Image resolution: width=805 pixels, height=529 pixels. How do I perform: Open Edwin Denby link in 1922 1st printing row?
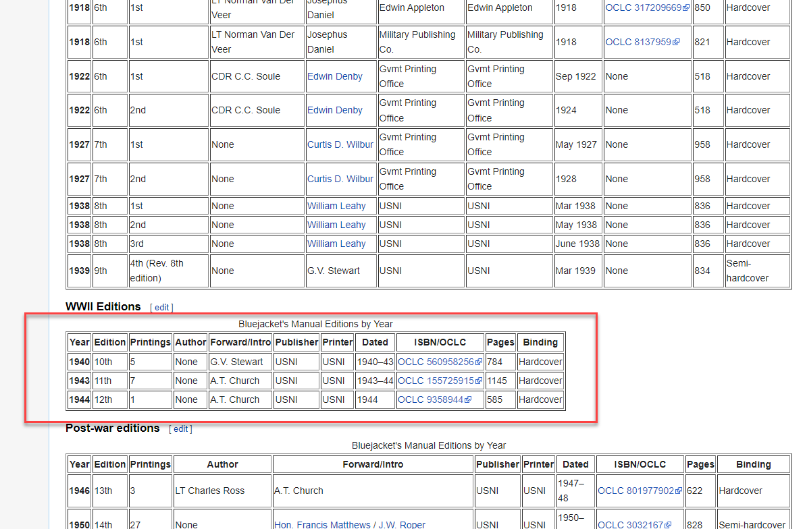[x=335, y=76]
